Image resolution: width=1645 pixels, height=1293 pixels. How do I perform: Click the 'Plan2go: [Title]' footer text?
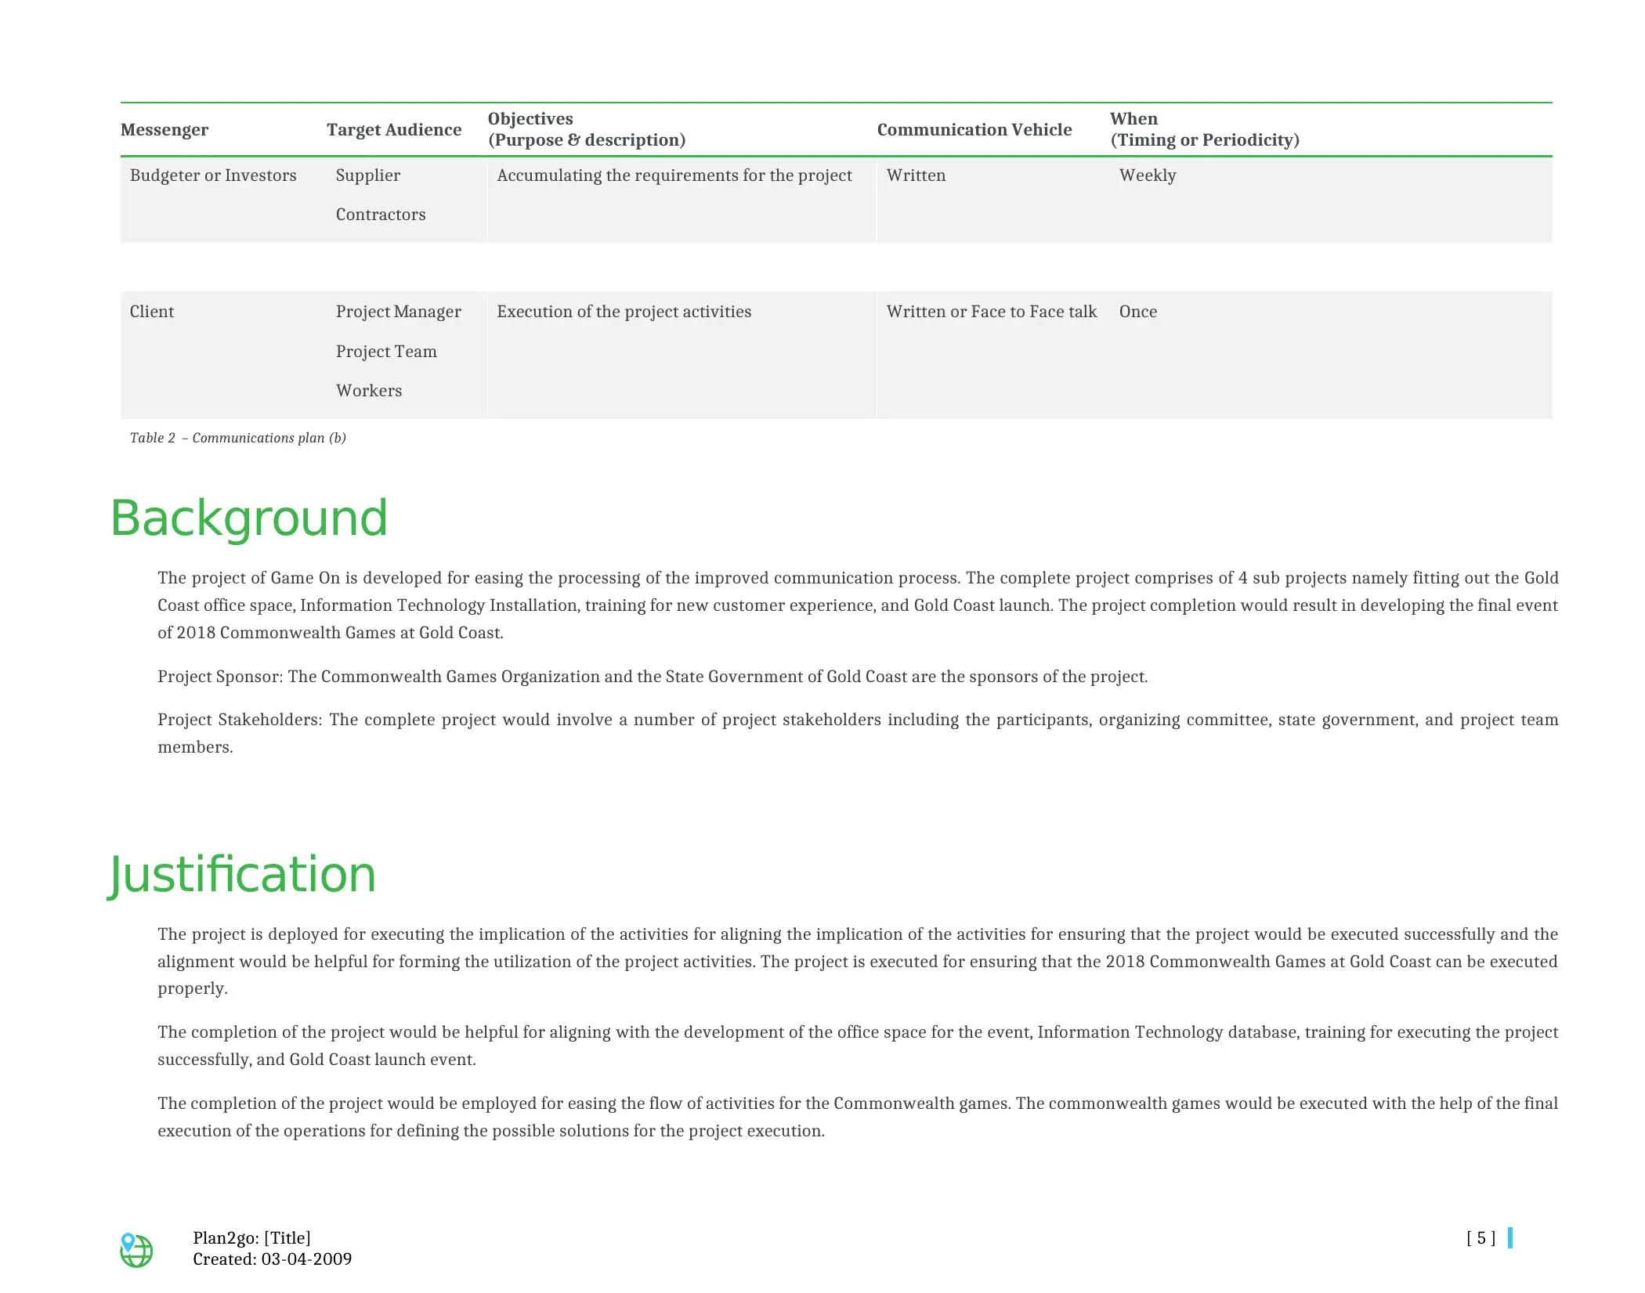click(251, 1238)
